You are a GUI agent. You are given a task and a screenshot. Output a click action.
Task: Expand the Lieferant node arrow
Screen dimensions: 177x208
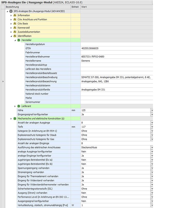pos(15,106)
